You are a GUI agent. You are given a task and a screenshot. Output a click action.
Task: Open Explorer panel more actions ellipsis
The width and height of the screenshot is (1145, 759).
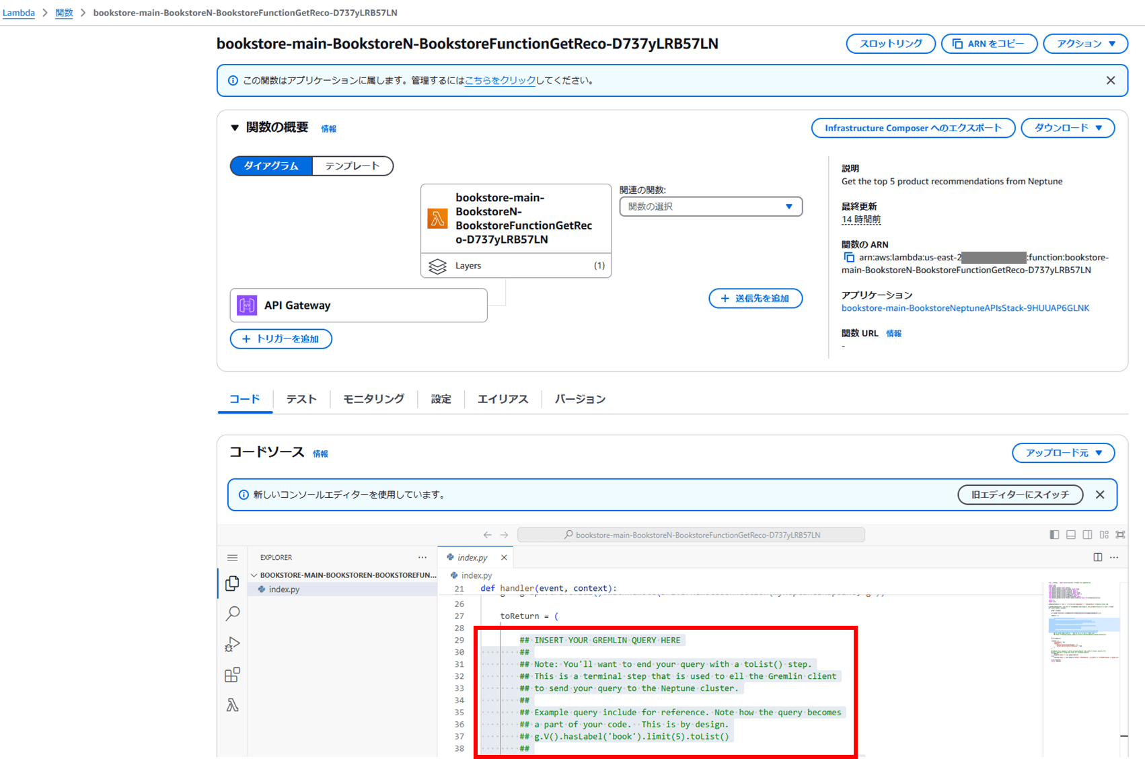[422, 557]
